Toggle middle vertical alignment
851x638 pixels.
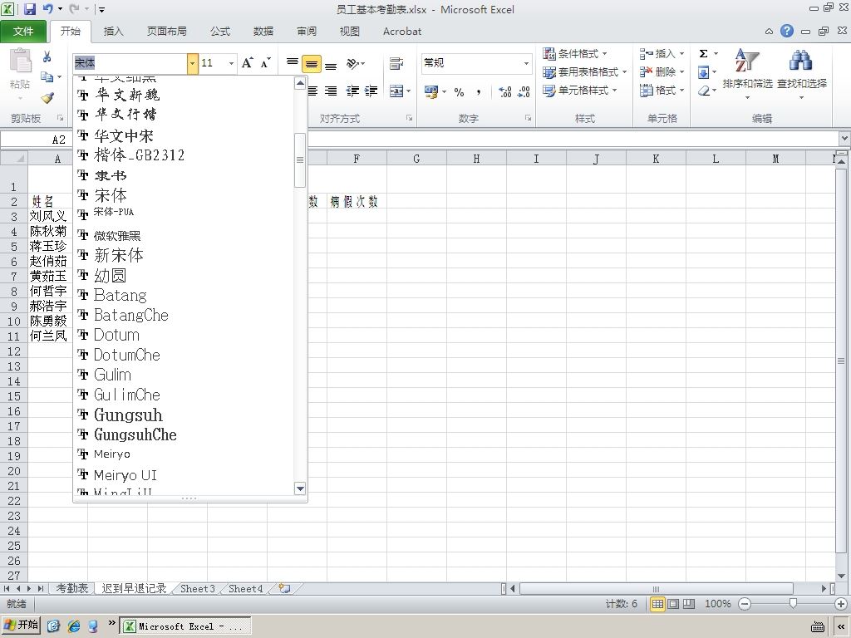coord(312,63)
